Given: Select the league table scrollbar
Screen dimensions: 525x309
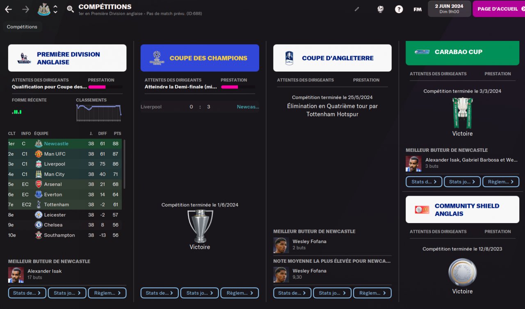Looking at the screenshot, I should point(124,164).
